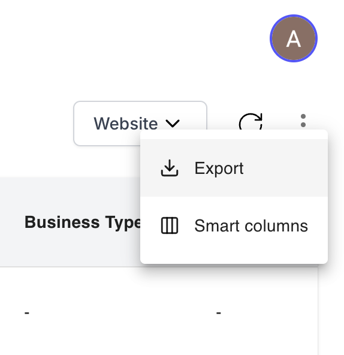Toggle the vertical ellipsis overflow button
This screenshot has width=344, height=355.
tap(303, 121)
